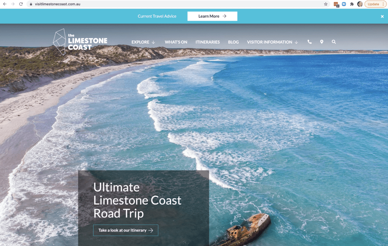Viewport: 388px width, 246px height.
Task: Open the Zoom extension icon
Action: click(344, 4)
